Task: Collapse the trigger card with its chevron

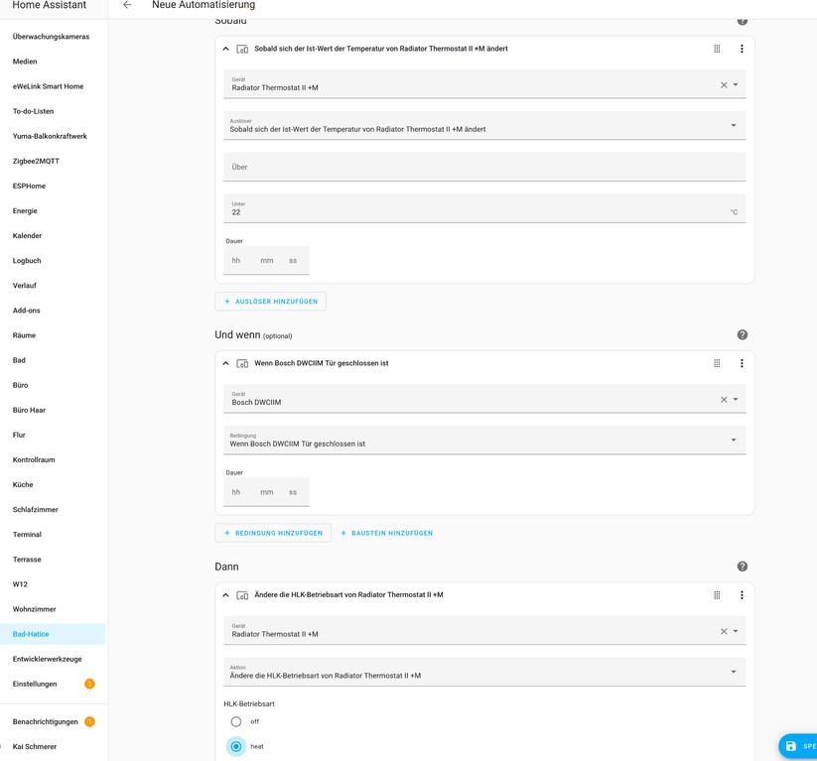Action: (x=224, y=48)
